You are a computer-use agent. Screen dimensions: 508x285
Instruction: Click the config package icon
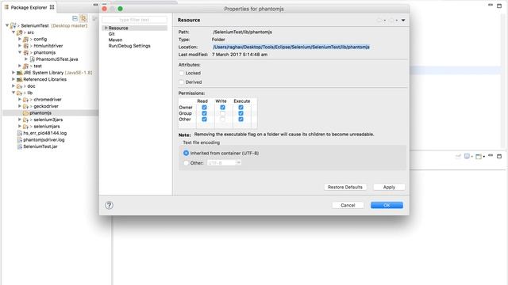[26, 39]
